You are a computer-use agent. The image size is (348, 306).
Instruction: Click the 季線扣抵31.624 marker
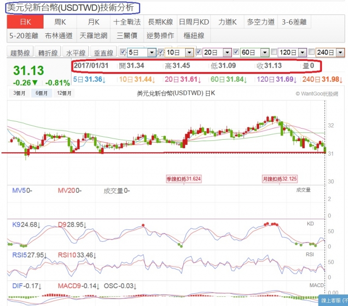click(184, 179)
